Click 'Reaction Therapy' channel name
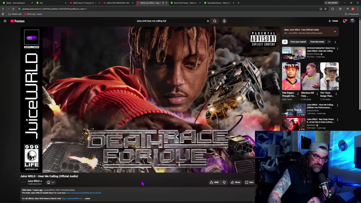 313,54
